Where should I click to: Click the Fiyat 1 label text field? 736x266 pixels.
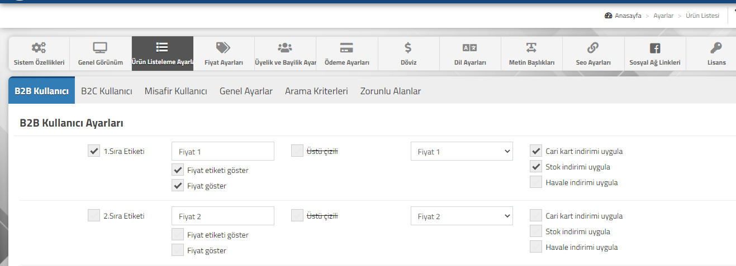pos(223,151)
